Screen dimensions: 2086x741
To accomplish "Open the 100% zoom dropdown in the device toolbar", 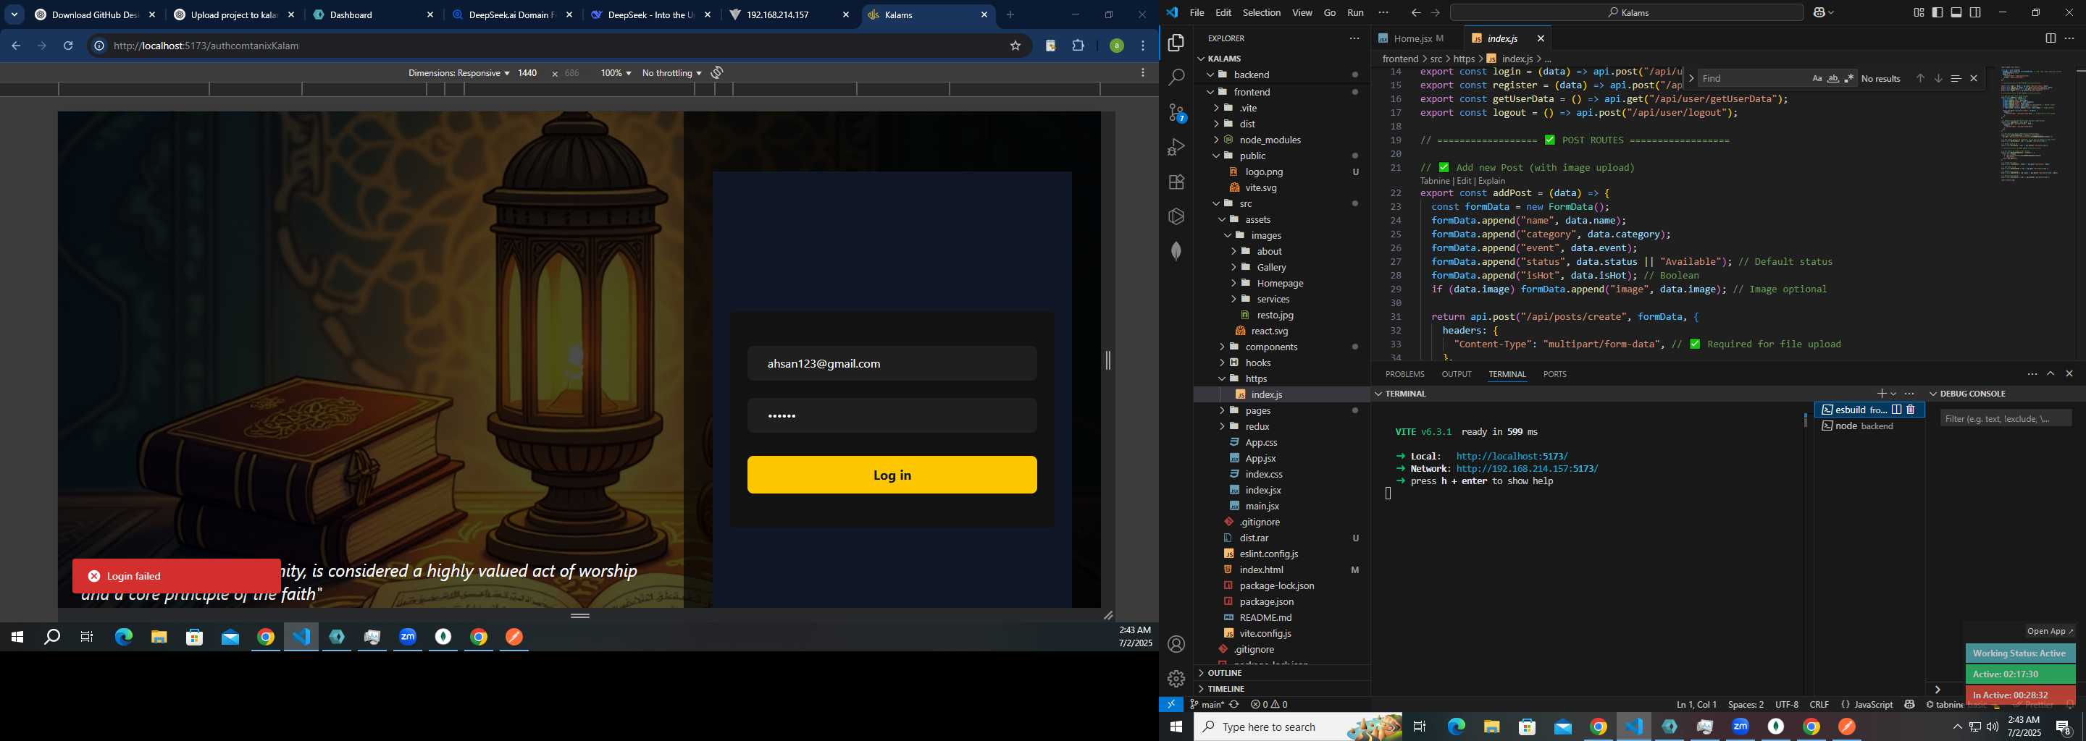I will (616, 73).
